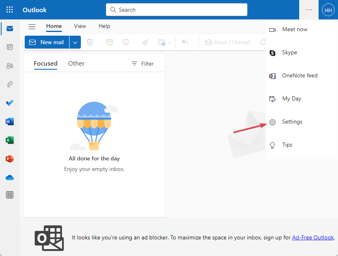Choose Meet now from the menu
This screenshot has height=256, width=338.
tap(301, 30)
